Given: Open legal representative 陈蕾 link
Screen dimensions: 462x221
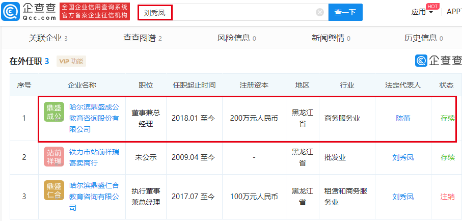Looking at the screenshot, I should click(403, 118).
